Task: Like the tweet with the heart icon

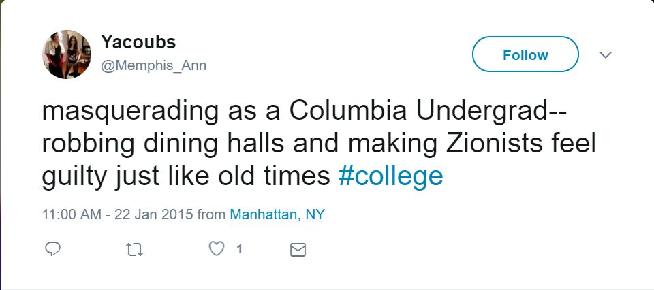Action: (217, 250)
